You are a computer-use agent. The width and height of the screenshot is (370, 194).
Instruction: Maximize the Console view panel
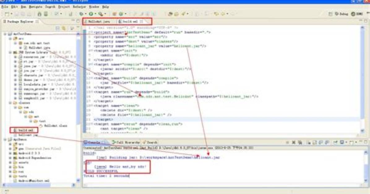click(x=366, y=142)
